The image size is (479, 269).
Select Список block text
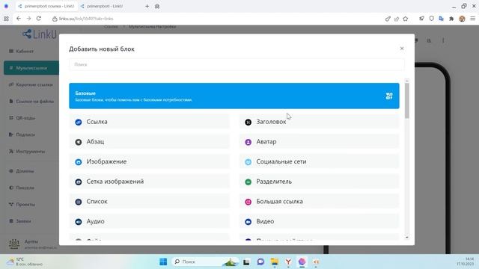97,201
